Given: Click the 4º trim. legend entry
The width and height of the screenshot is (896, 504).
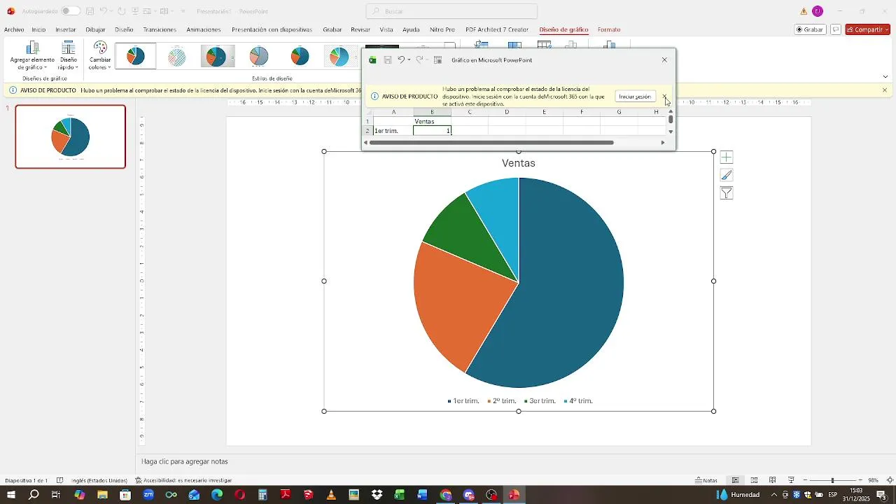Looking at the screenshot, I should 578,401.
